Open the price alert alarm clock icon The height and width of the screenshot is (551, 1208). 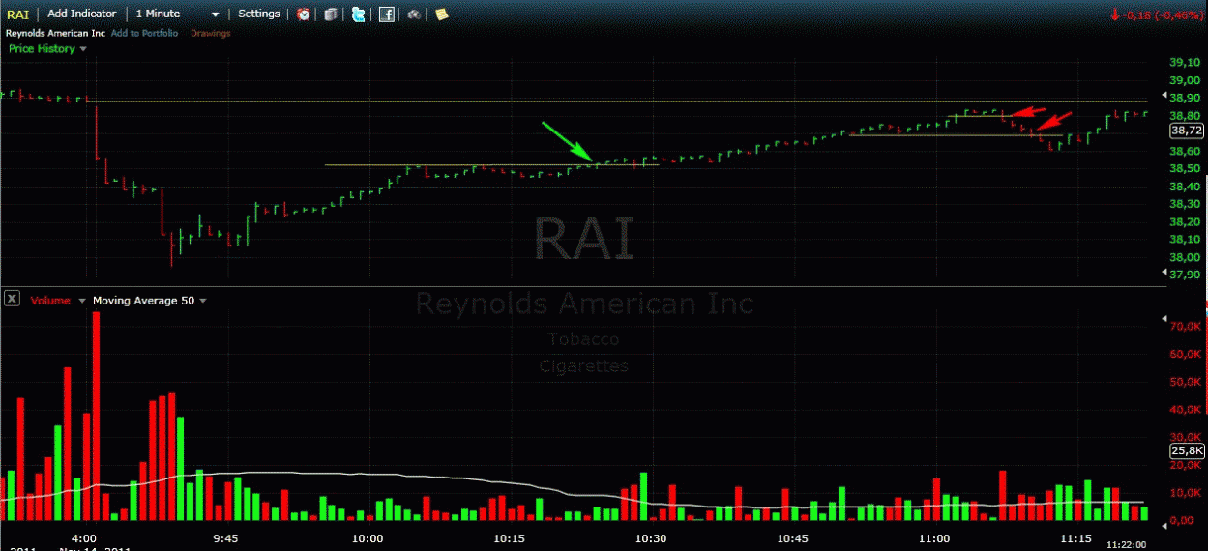click(304, 14)
